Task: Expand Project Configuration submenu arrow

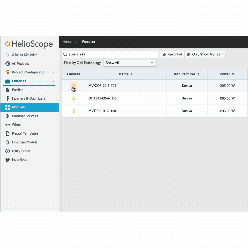Action: [53, 72]
